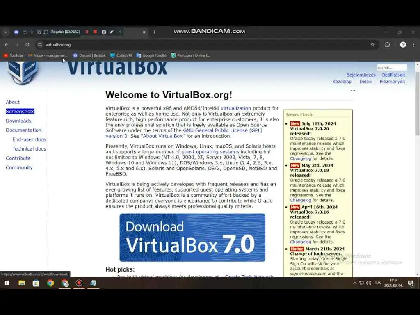The width and height of the screenshot is (420, 315).
Task: Switch the HUN keyboard language indicator
Action: click(x=377, y=283)
